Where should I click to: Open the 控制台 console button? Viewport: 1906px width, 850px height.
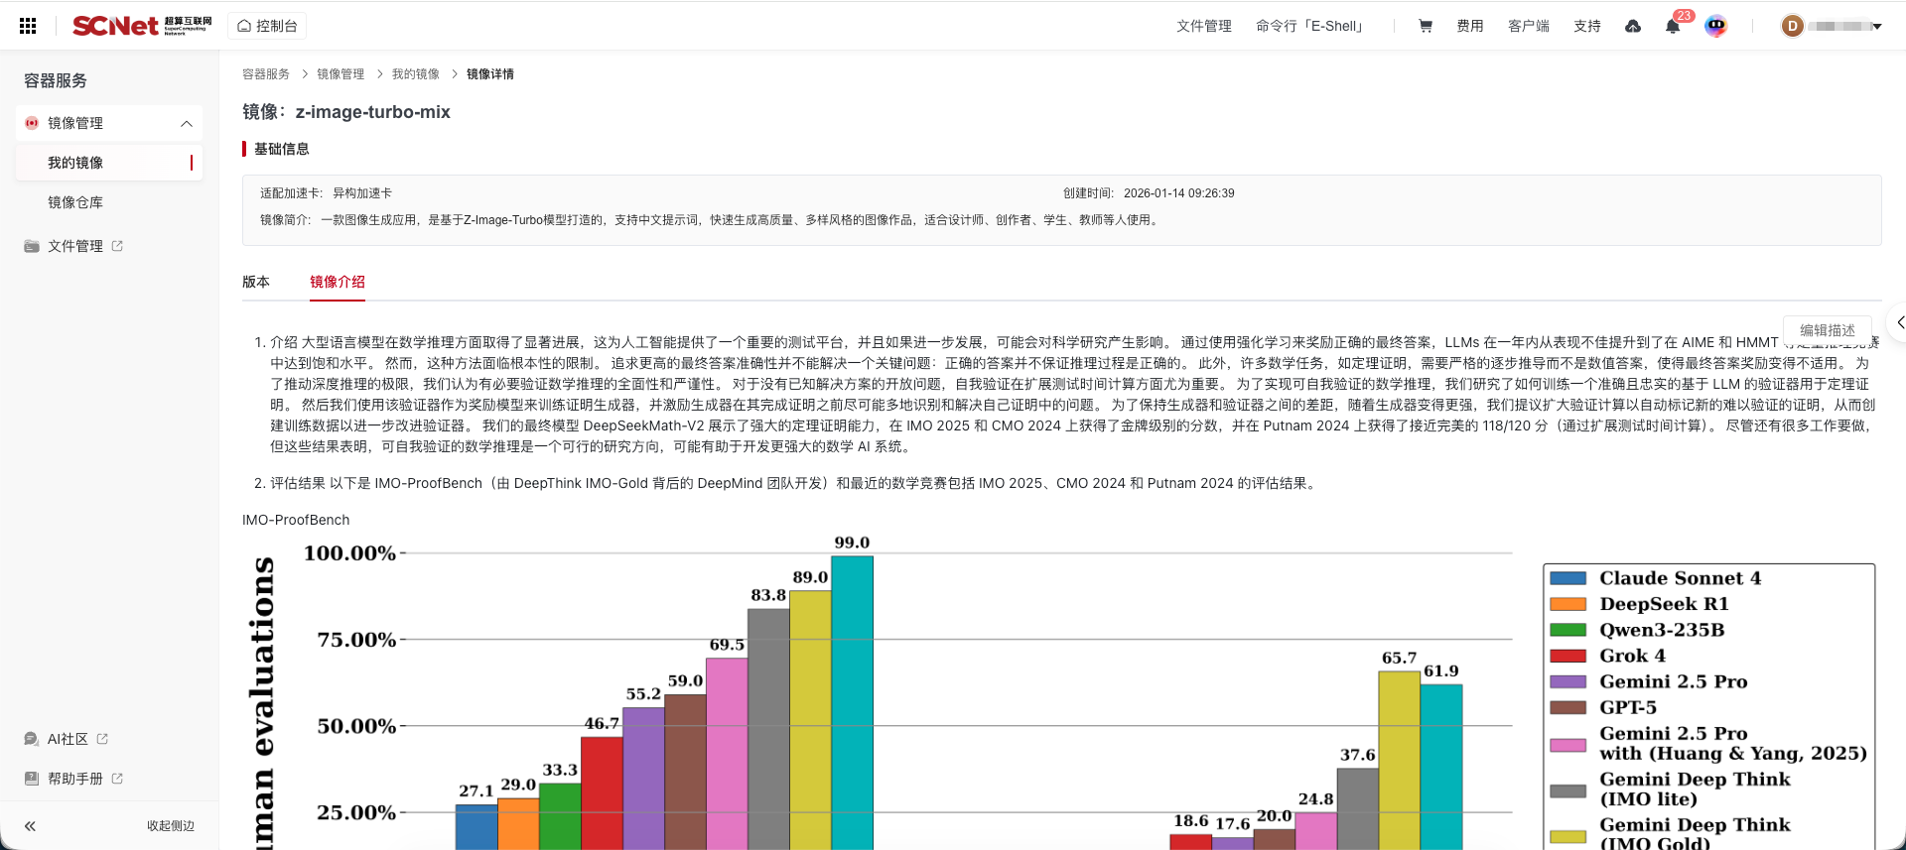pyautogui.click(x=267, y=26)
